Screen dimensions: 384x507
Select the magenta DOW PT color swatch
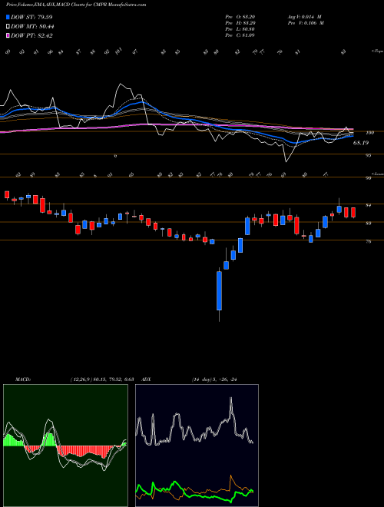point(8,35)
